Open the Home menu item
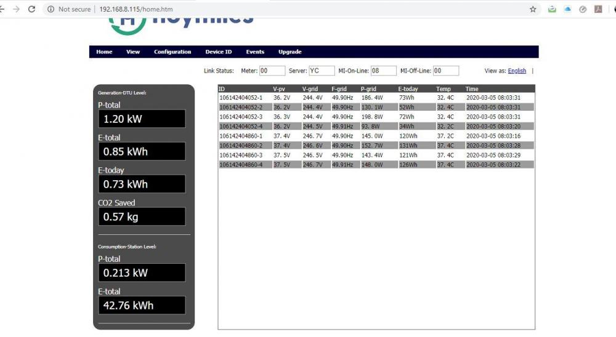Screen dimensions: 616x337 pos(104,52)
